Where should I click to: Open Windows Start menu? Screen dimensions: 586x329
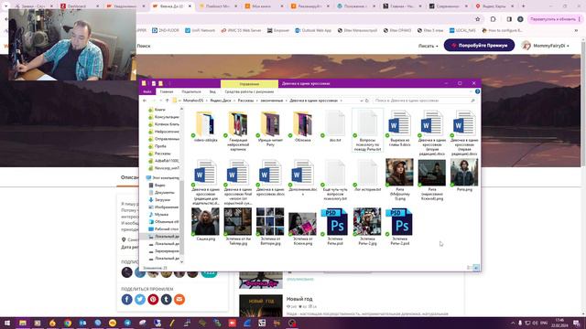[x=7, y=323]
